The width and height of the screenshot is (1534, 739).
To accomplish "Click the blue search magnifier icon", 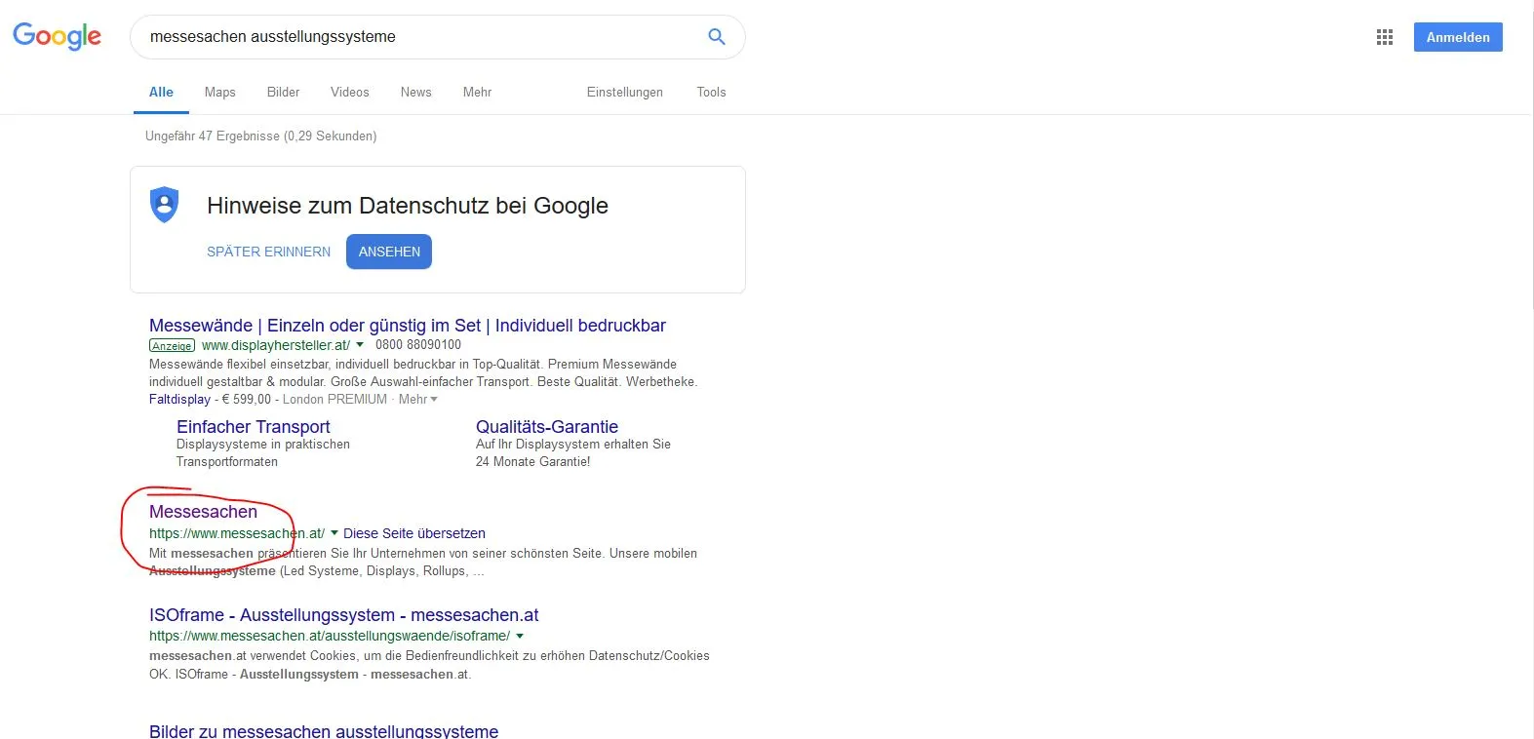I will pyautogui.click(x=716, y=37).
